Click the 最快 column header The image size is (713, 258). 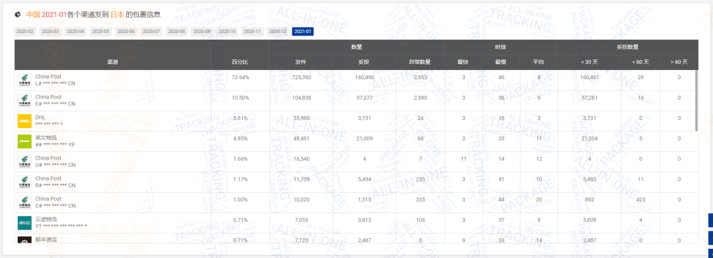pos(463,62)
